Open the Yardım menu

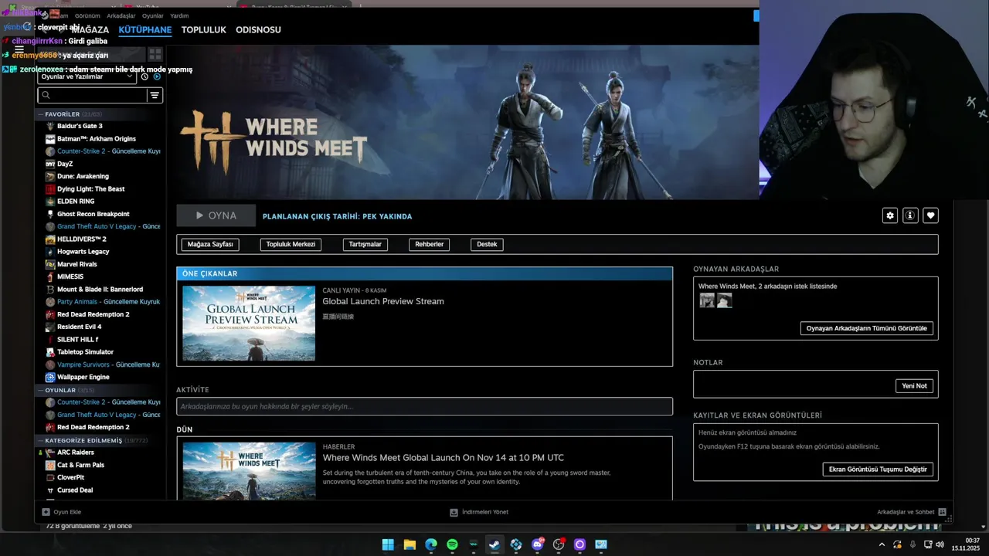179,15
